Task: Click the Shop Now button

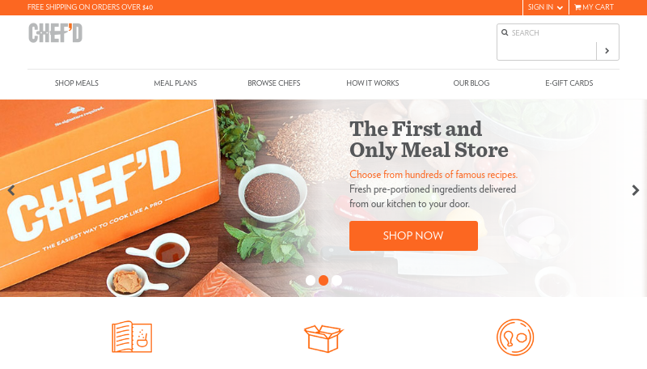Action: pyautogui.click(x=413, y=235)
